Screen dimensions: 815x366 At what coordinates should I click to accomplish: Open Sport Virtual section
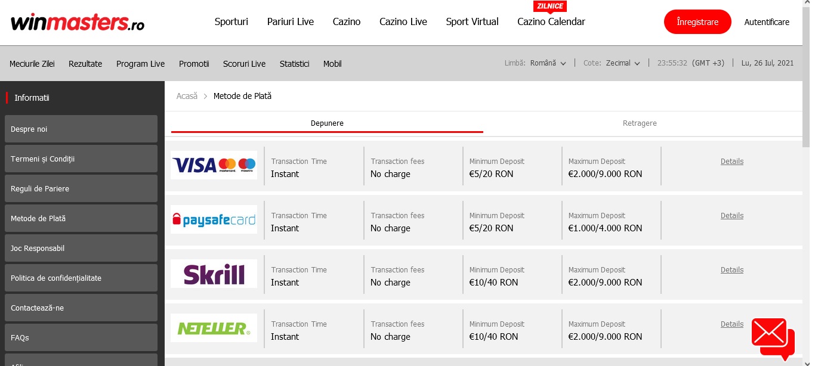[x=472, y=21]
